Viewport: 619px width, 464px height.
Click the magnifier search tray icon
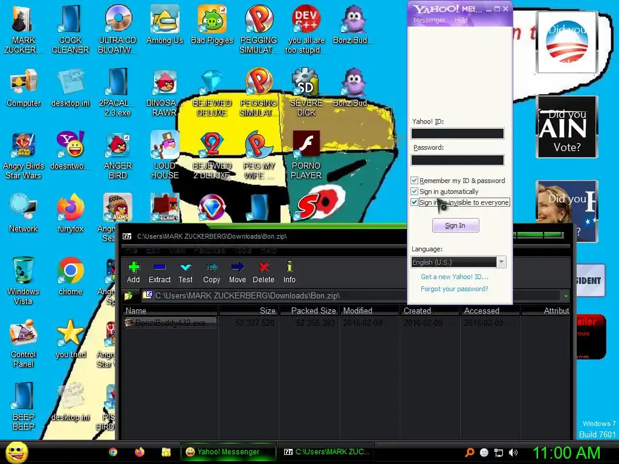pyautogui.click(x=470, y=453)
